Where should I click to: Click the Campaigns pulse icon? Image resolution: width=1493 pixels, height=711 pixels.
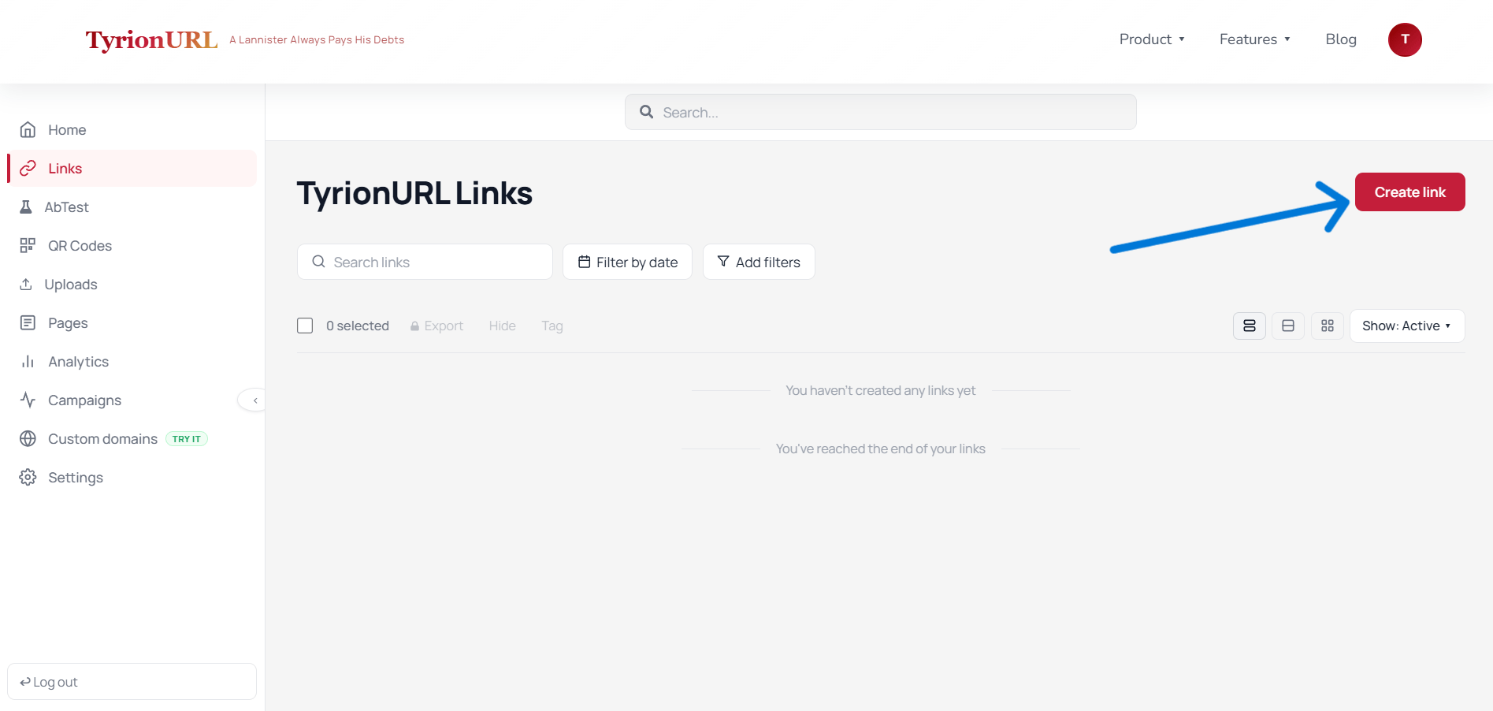tap(28, 400)
